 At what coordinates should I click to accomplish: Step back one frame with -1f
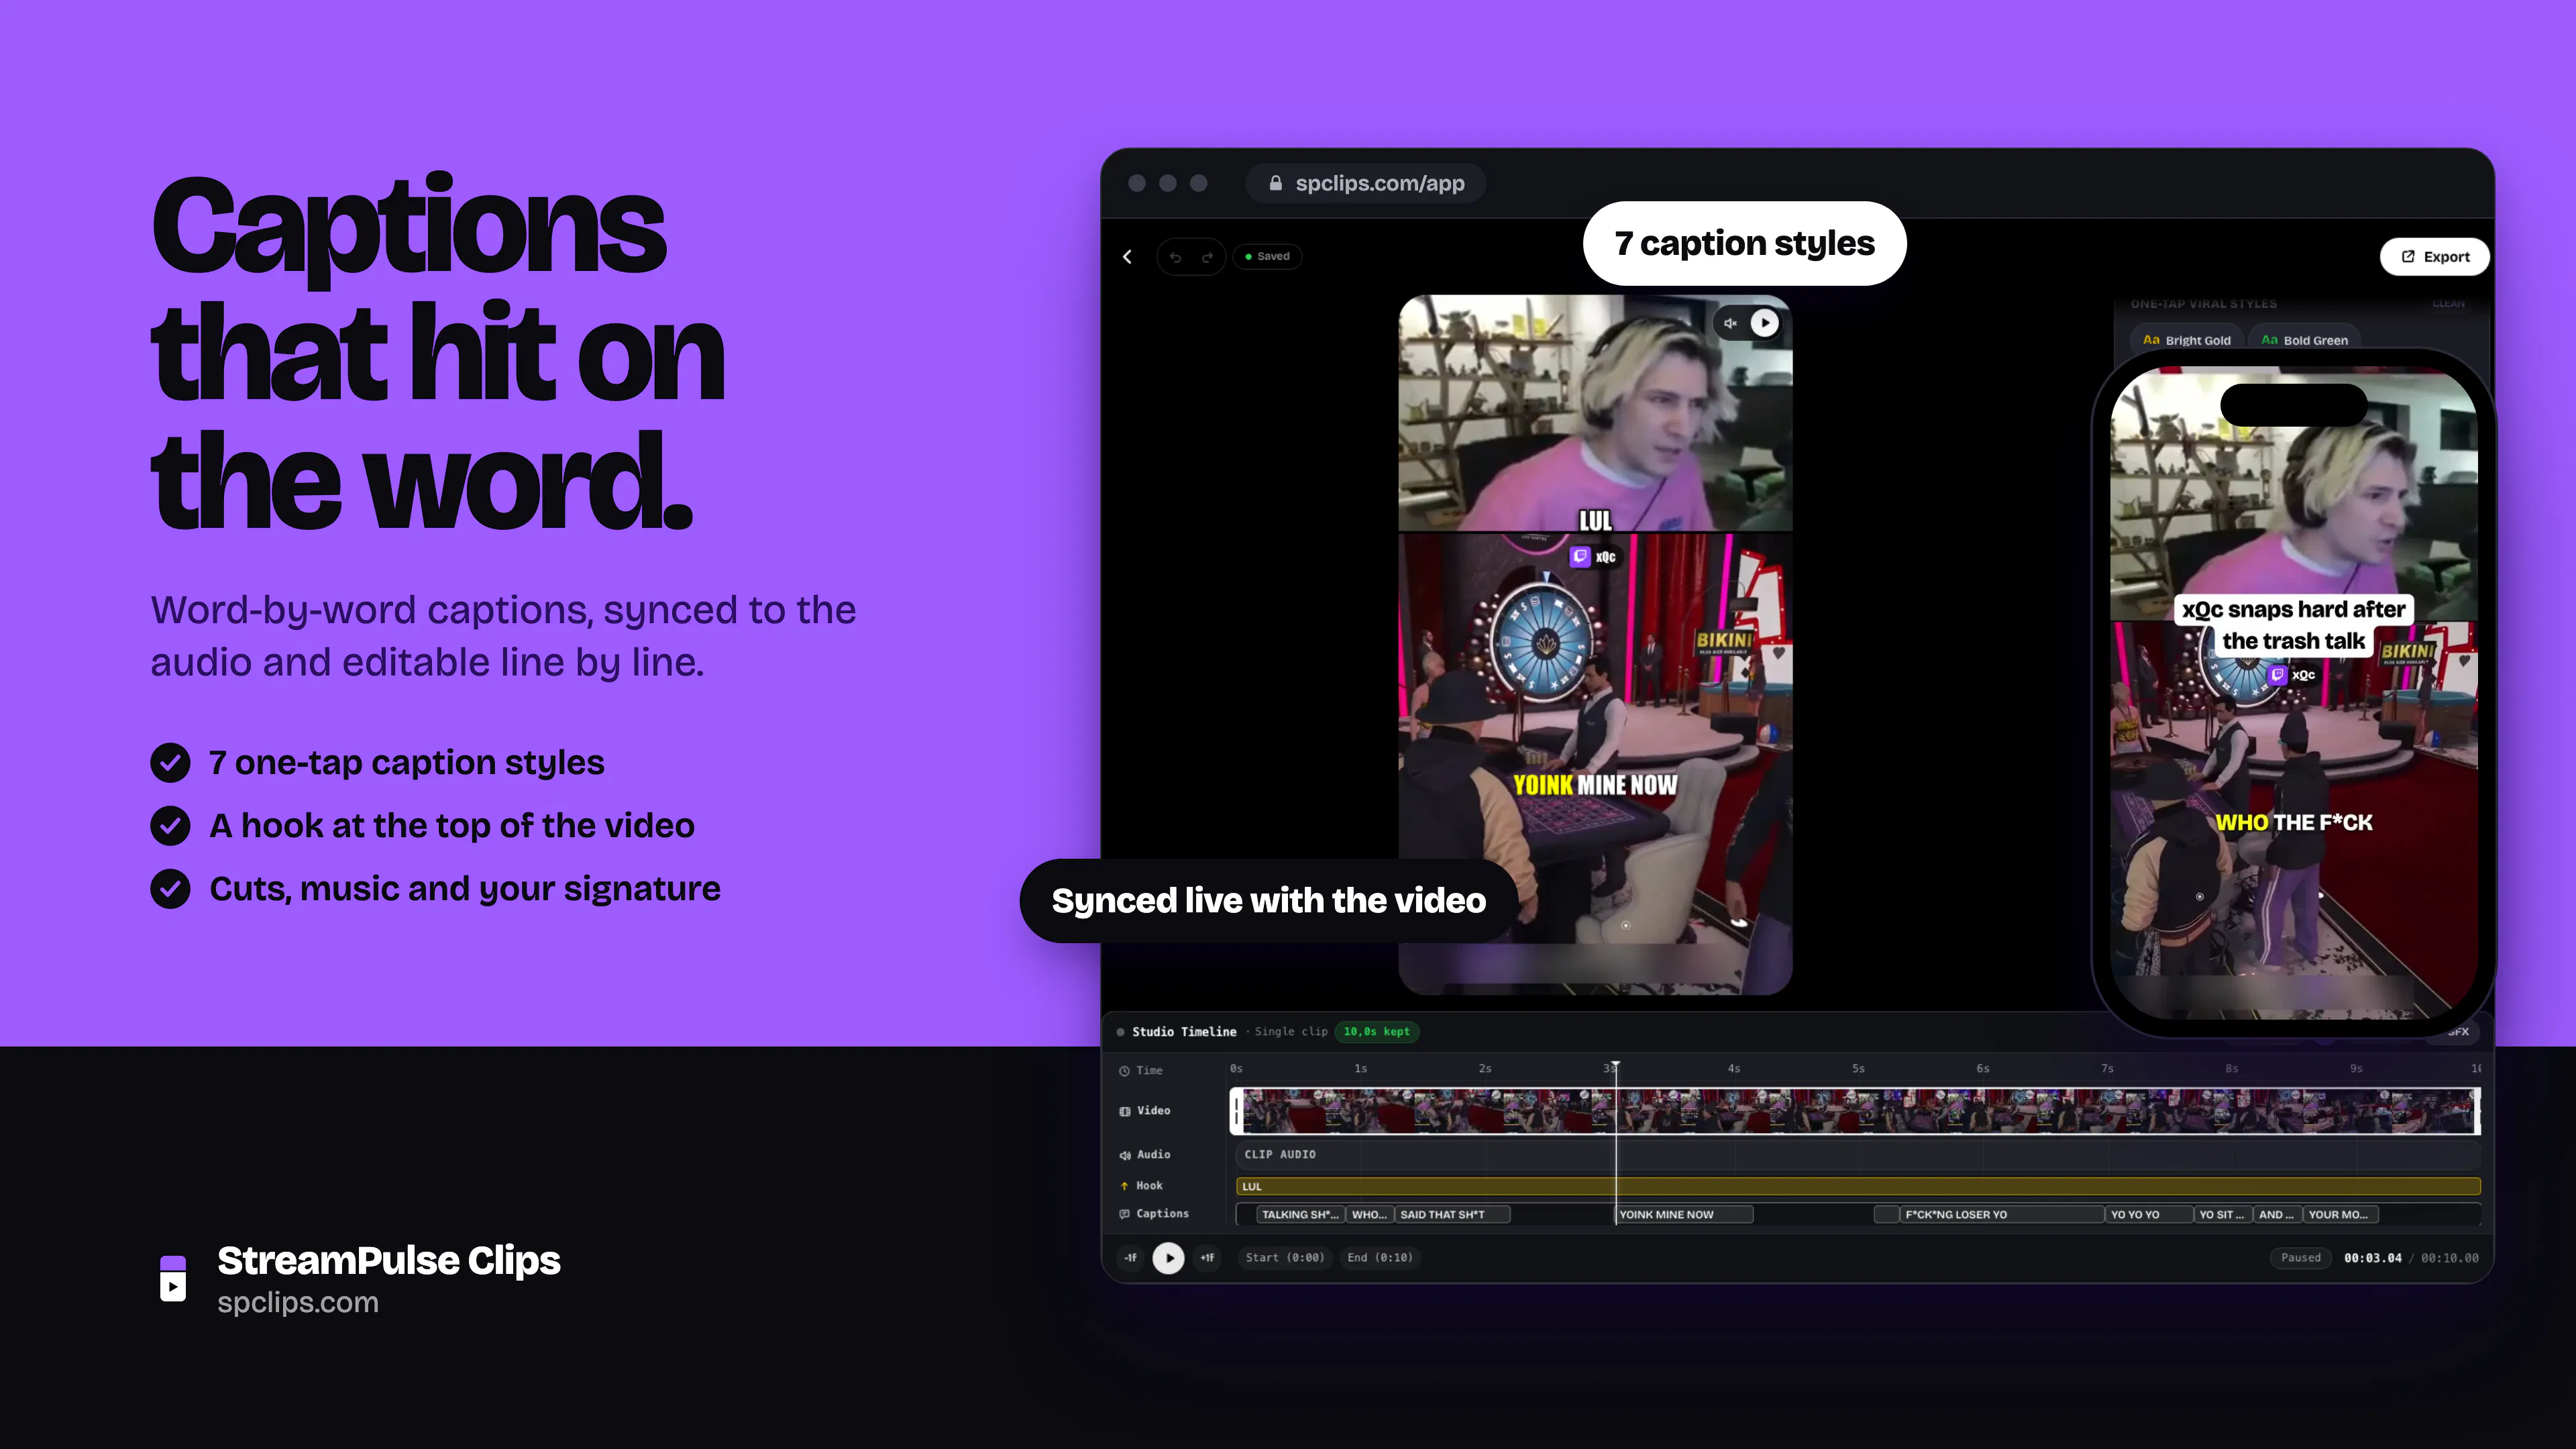1131,1258
